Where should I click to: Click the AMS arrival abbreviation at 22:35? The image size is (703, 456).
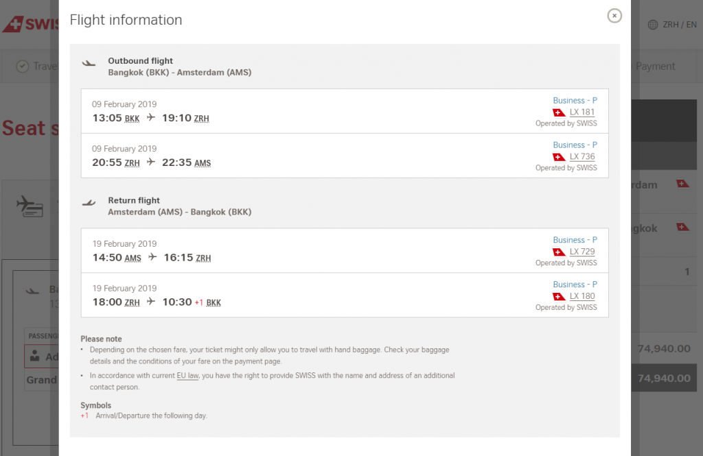tap(203, 163)
